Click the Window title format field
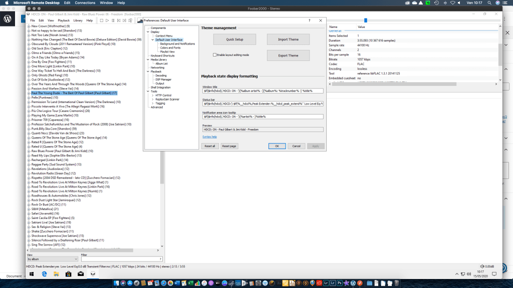 pos(263,91)
